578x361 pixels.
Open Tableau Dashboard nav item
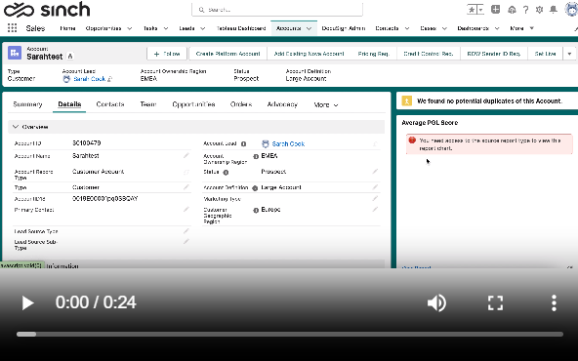pos(241,28)
